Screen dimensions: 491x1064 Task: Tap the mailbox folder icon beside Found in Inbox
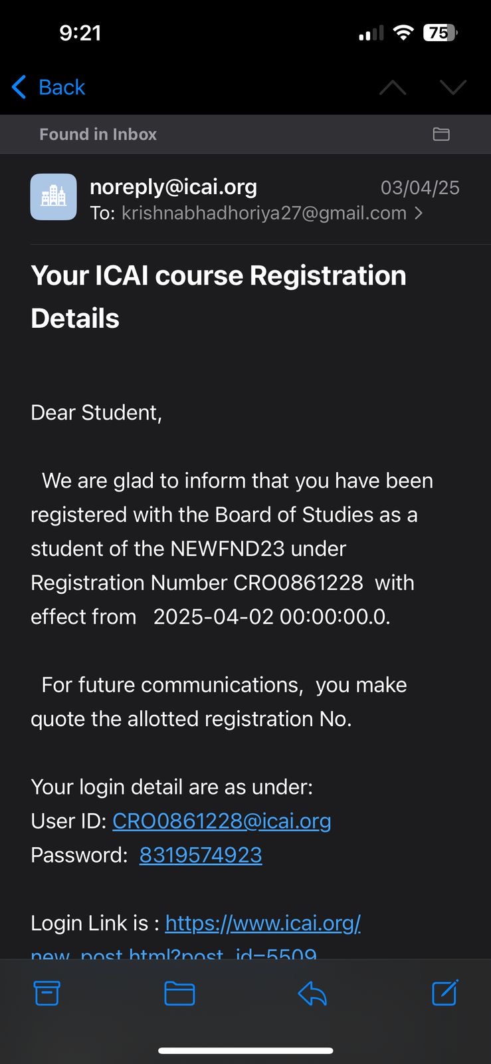click(441, 134)
